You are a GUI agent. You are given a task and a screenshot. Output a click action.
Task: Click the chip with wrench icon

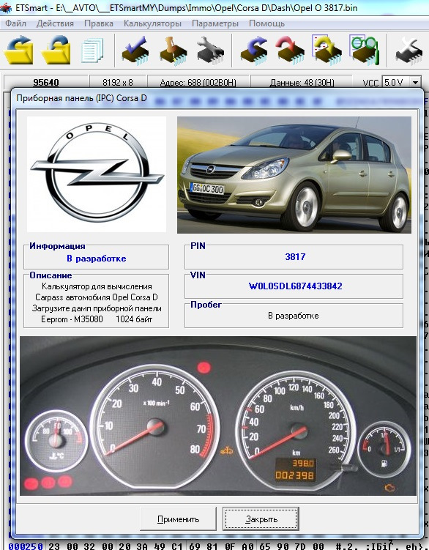click(x=210, y=51)
